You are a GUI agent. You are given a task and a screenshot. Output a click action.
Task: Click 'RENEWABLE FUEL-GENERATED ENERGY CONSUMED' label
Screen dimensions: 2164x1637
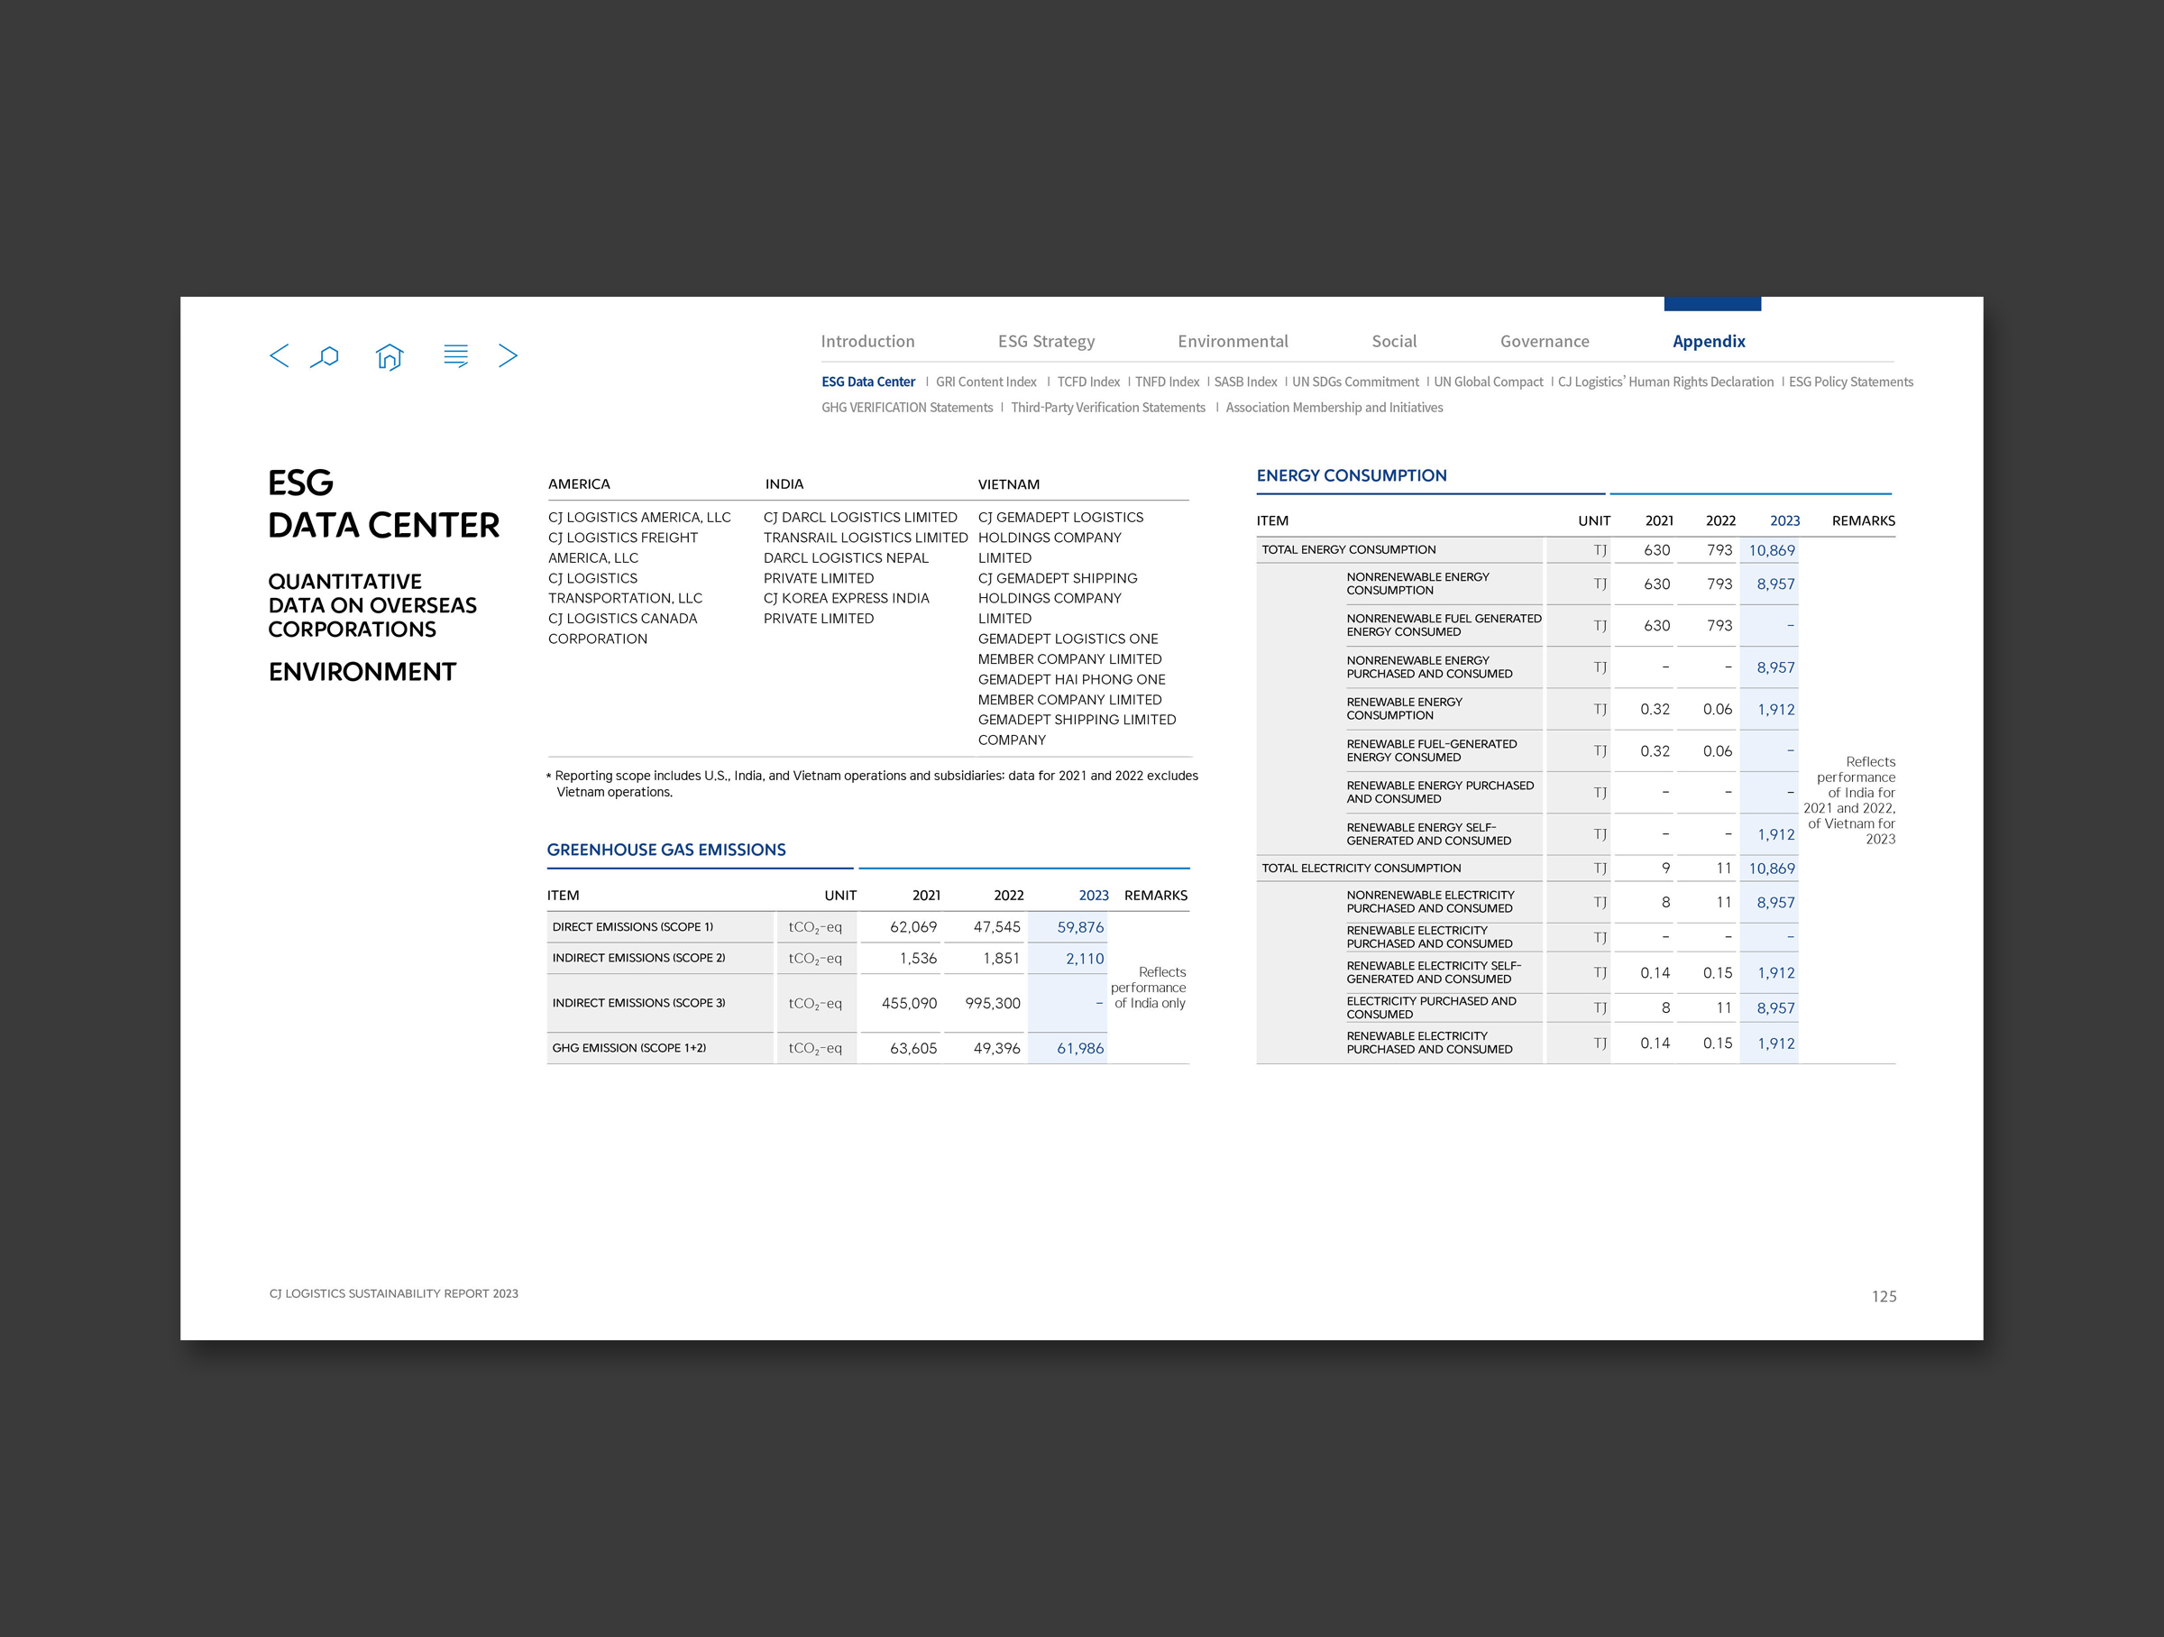coord(1431,750)
